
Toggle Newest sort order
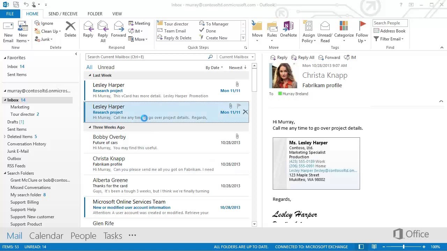pyautogui.click(x=237, y=68)
